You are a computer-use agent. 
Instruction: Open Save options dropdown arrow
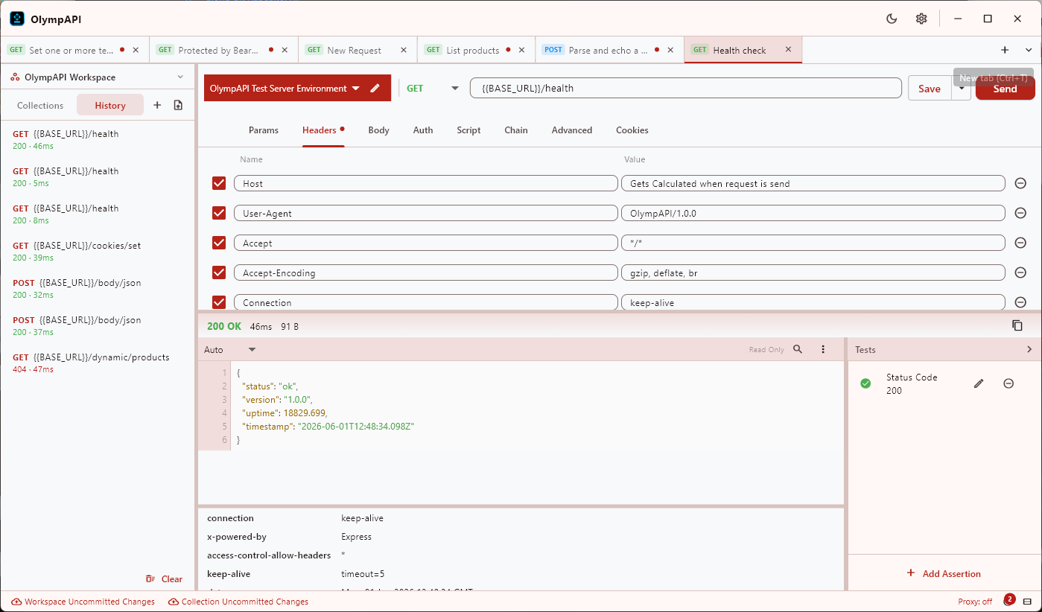tap(961, 88)
